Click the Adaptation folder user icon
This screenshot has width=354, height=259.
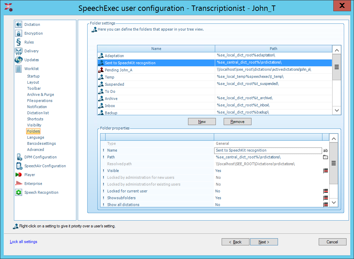pyautogui.click(x=101, y=56)
